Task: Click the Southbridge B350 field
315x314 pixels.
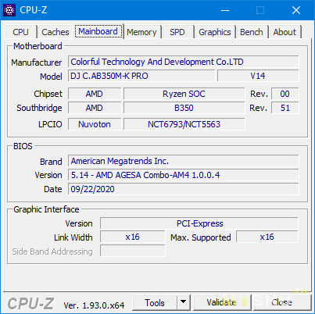Action: point(184,108)
